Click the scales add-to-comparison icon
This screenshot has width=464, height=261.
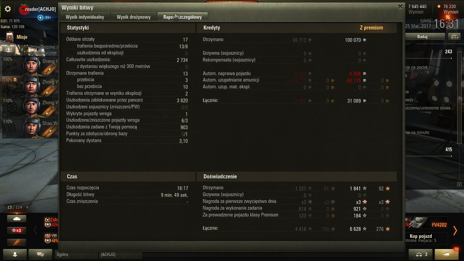tap(454, 36)
